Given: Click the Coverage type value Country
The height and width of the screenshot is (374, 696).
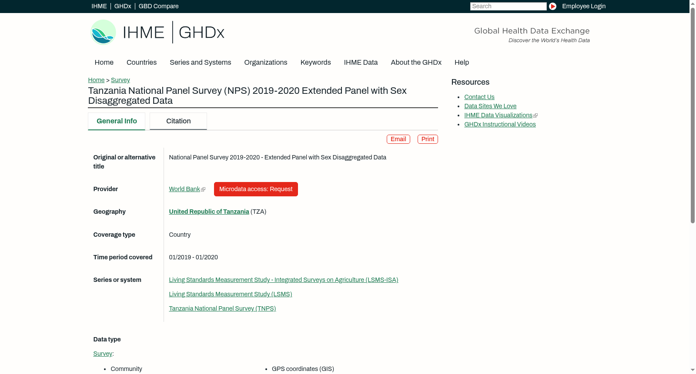Looking at the screenshot, I should click(180, 235).
